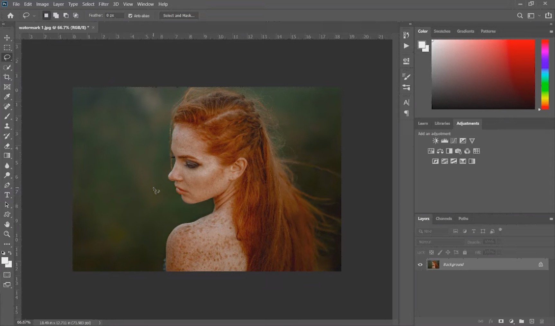Swap foreground and background colors

(x=10, y=253)
